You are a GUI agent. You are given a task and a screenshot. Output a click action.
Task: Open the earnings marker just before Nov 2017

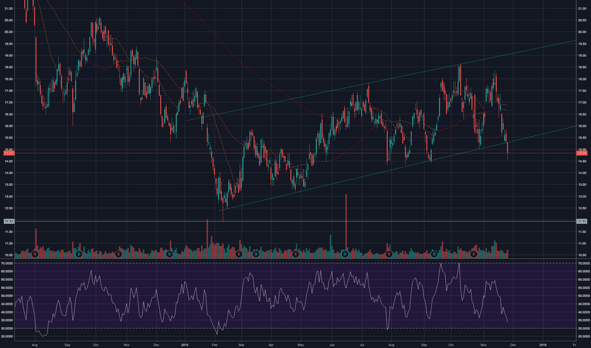(x=119, y=254)
